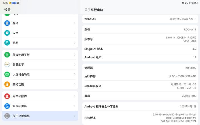
Task: Tap the 屏幕 2560 x 1600 value
Action: pyautogui.click(x=189, y=96)
